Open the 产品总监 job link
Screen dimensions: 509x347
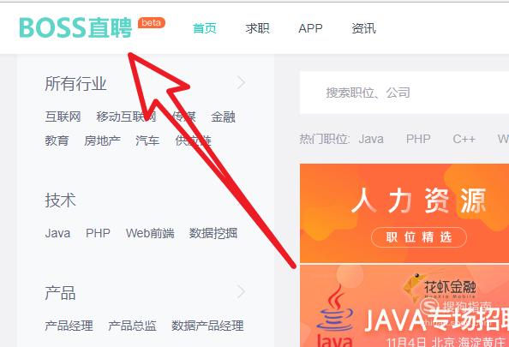[x=132, y=326]
